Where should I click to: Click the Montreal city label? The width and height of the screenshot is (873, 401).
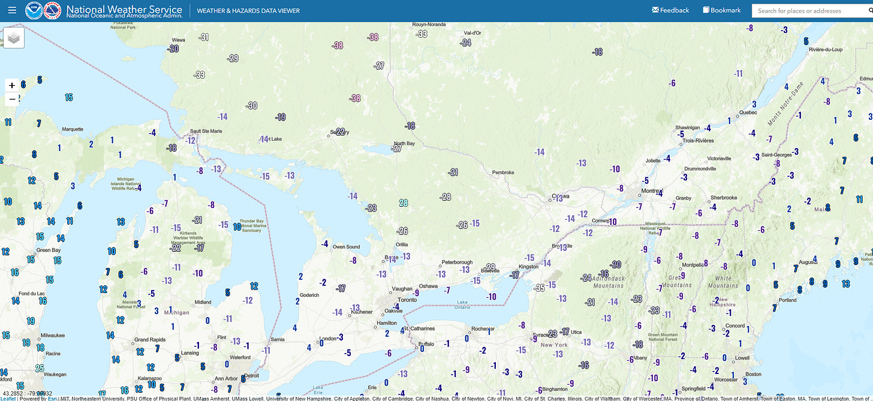click(x=652, y=191)
